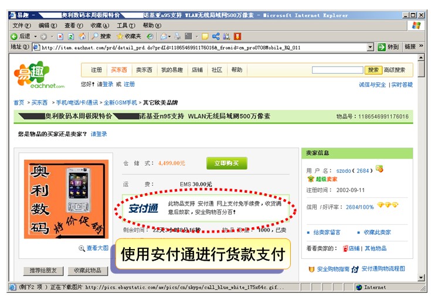Refresh the page with the Refresh icon

coord(71,36)
